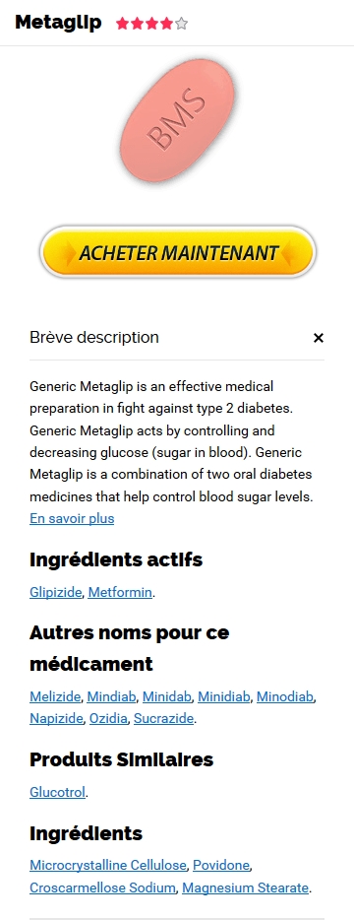Go to the Glucotrol similar product

[x=57, y=792]
